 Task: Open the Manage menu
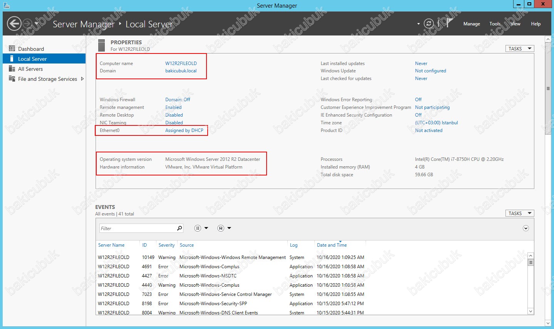point(472,24)
